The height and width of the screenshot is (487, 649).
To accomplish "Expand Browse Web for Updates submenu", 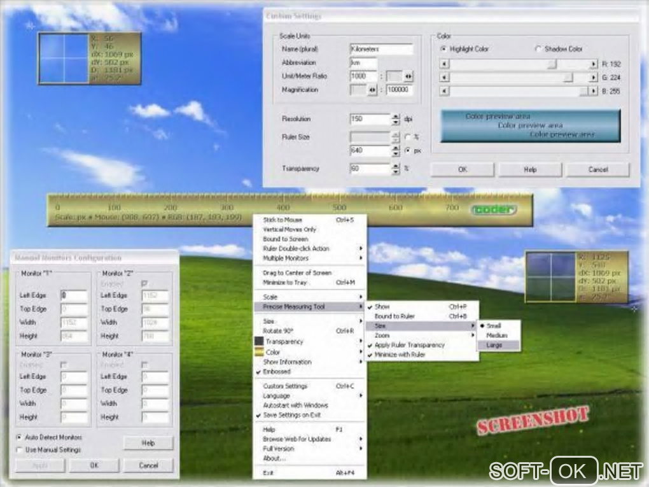I will pos(310,439).
